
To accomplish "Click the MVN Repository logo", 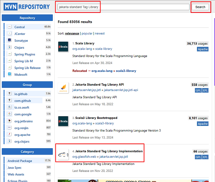I will tap(27, 6).
